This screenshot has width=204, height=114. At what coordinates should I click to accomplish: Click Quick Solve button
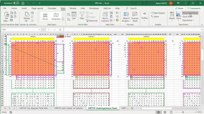click(x=187, y=16)
